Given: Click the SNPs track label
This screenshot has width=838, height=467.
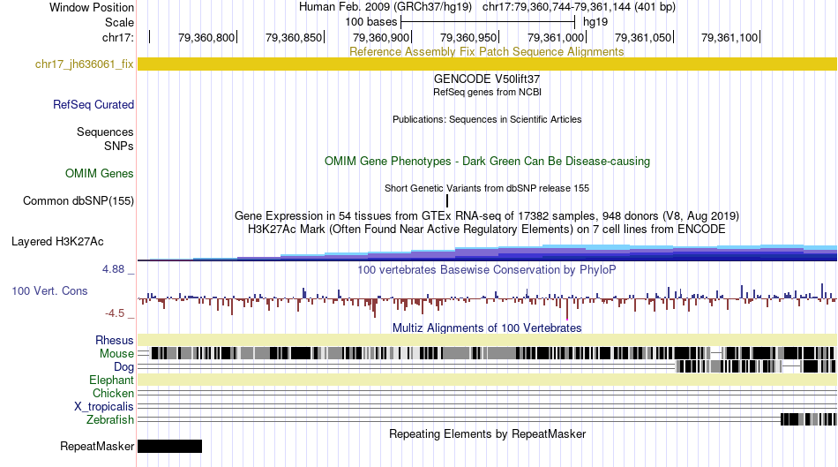Looking at the screenshot, I should point(119,146).
